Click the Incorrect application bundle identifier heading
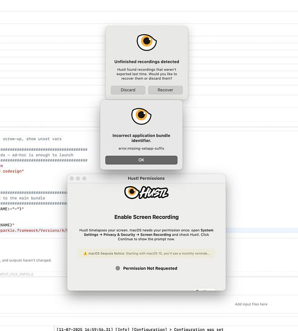The width and height of the screenshot is (298, 331). [x=141, y=138]
